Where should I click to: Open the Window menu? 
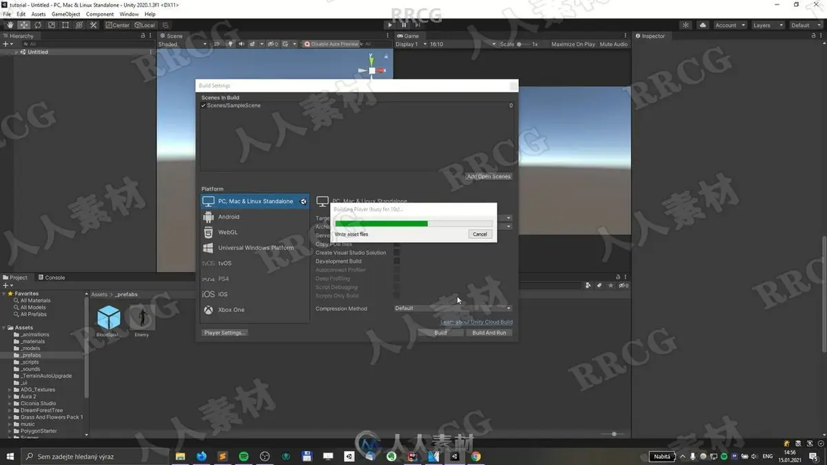tap(129, 14)
